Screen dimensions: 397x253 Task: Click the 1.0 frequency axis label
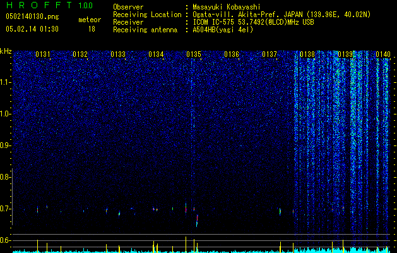point(6,114)
